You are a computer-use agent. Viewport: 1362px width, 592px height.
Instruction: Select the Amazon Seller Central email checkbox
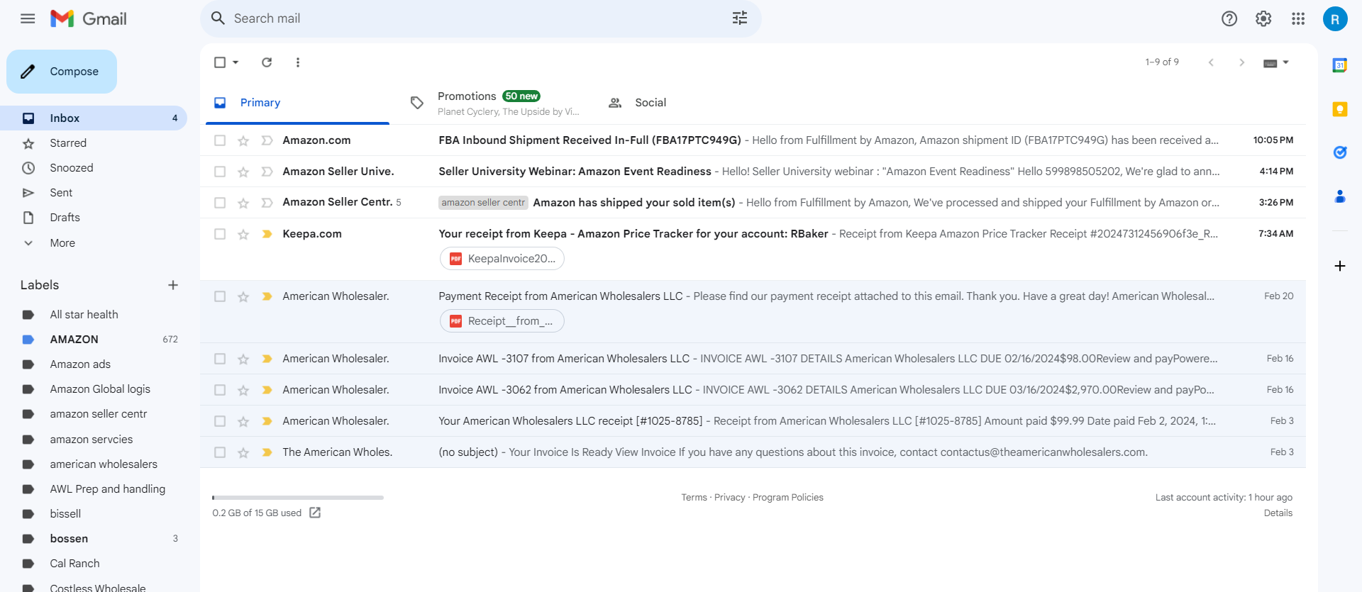click(x=220, y=203)
